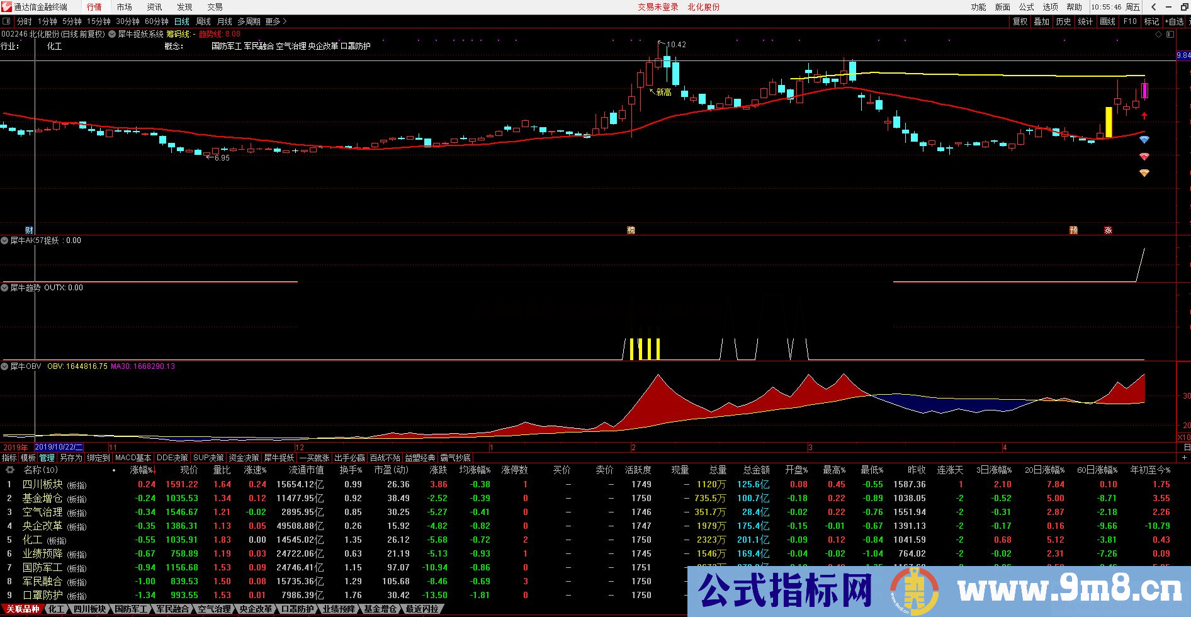1191x617 pixels.
Task: Open the gear icon beside 名称 column
Action: point(9,470)
